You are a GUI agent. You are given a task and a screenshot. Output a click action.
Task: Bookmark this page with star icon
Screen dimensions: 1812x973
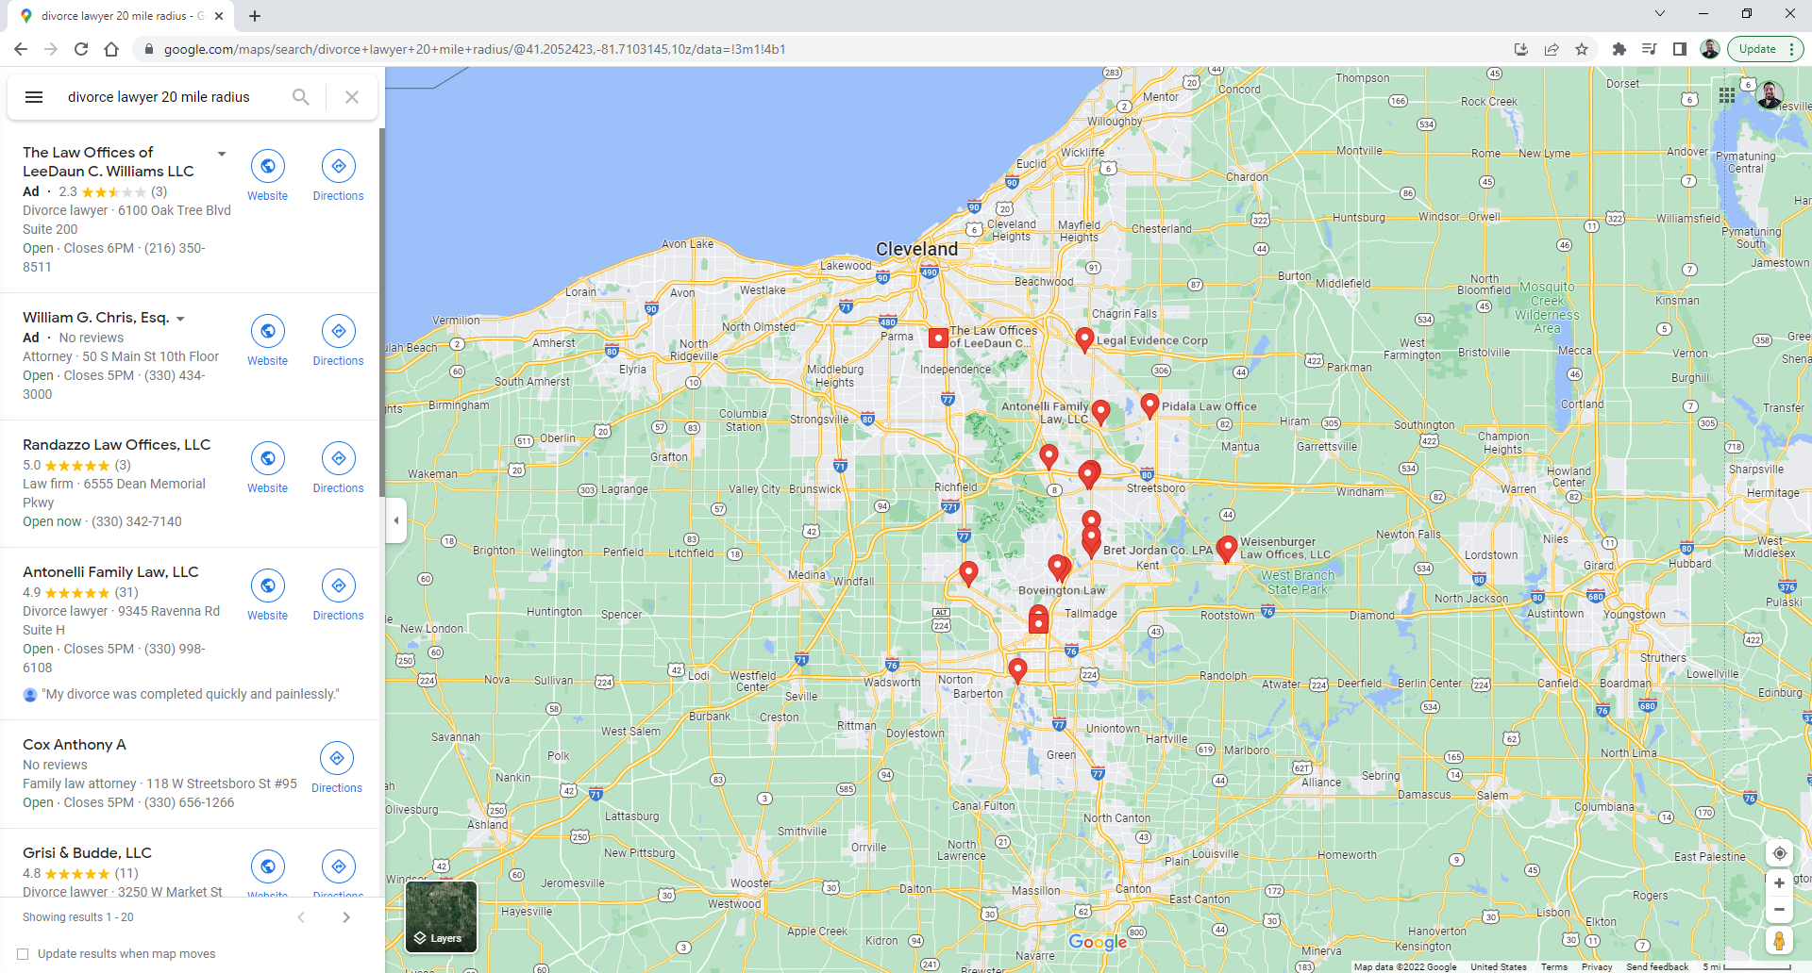pyautogui.click(x=1582, y=49)
